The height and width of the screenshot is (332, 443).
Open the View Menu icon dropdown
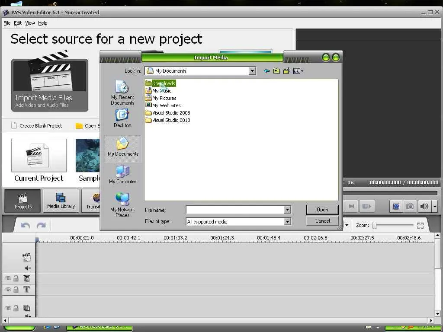click(x=298, y=71)
